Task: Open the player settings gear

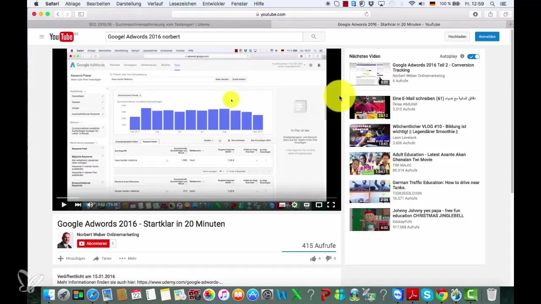Action: pyautogui.click(x=295, y=205)
